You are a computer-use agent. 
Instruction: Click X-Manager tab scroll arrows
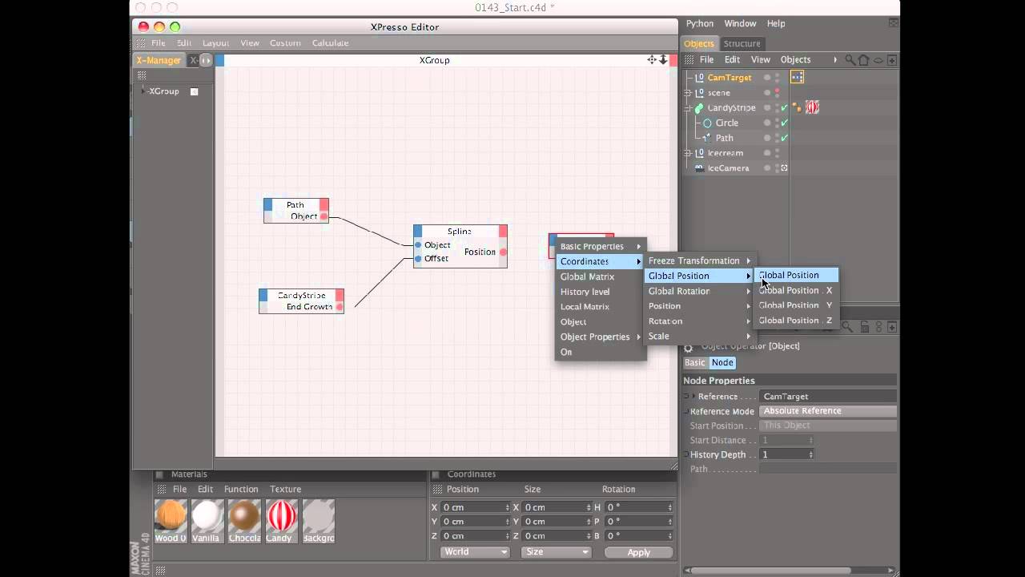pos(206,60)
